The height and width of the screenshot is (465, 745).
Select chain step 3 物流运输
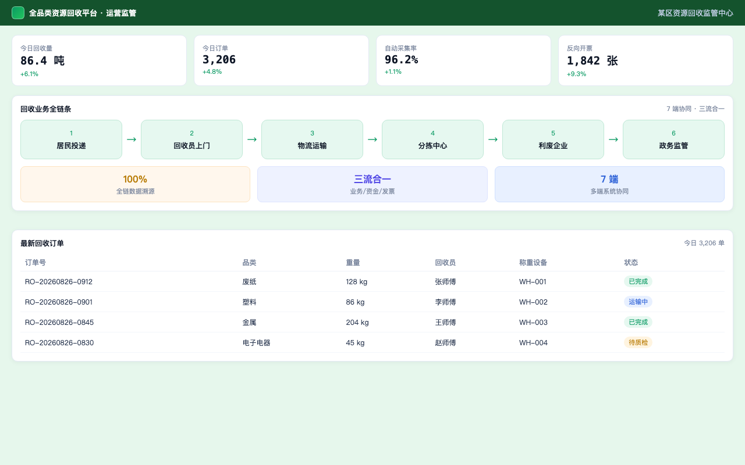[312, 139]
